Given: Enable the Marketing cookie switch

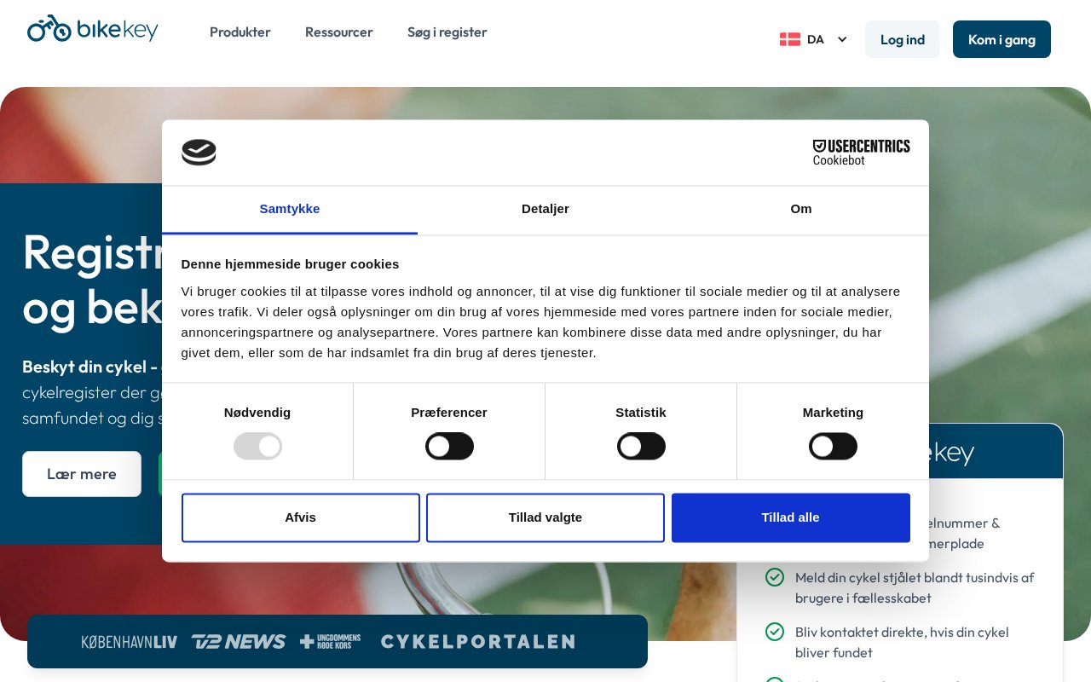Looking at the screenshot, I should tap(833, 446).
